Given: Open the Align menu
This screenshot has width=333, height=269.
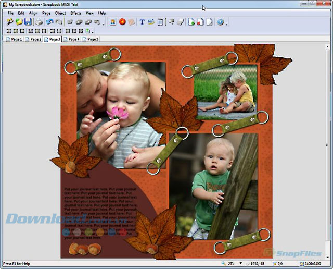Looking at the screenshot, I should (33, 13).
